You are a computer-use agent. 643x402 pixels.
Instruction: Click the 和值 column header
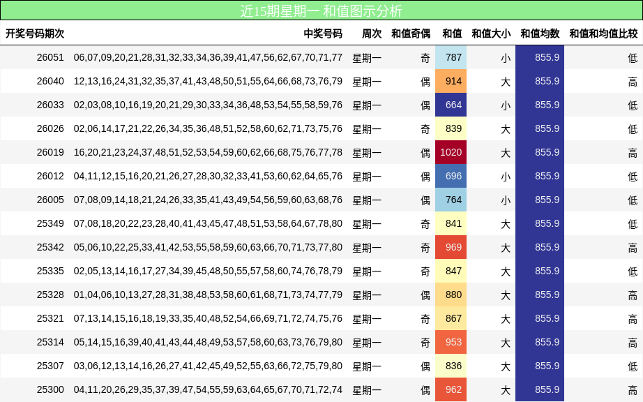pyautogui.click(x=451, y=31)
